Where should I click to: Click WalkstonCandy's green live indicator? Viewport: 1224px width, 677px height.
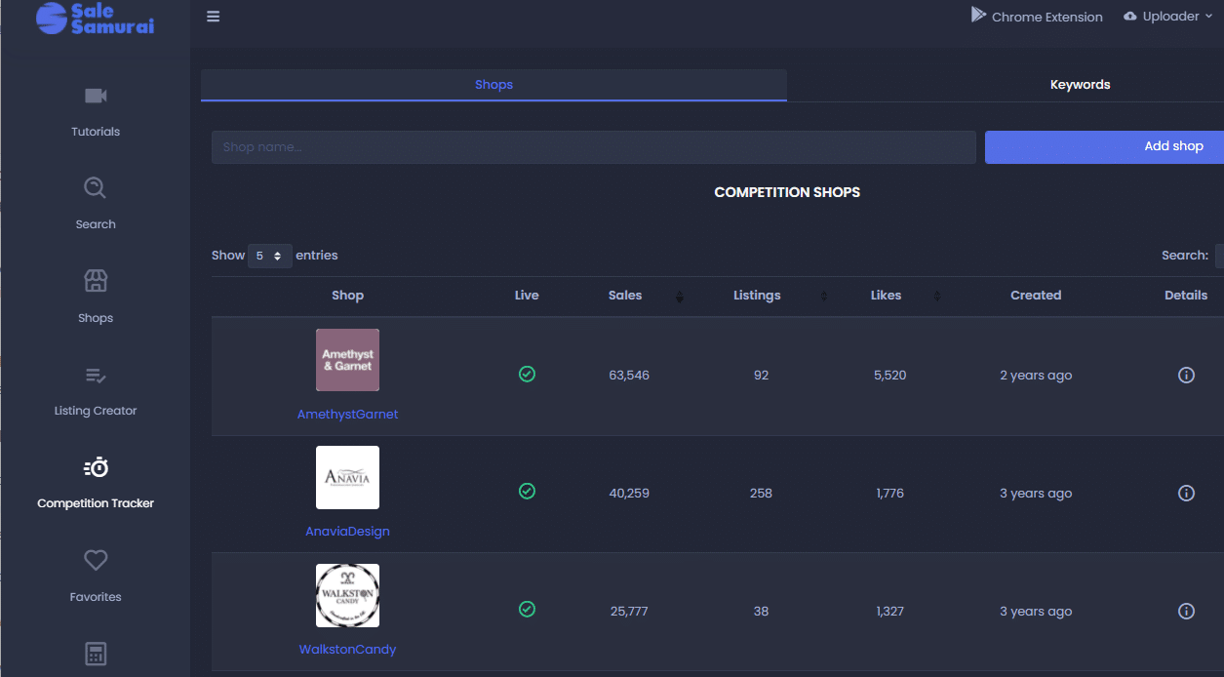[527, 609]
